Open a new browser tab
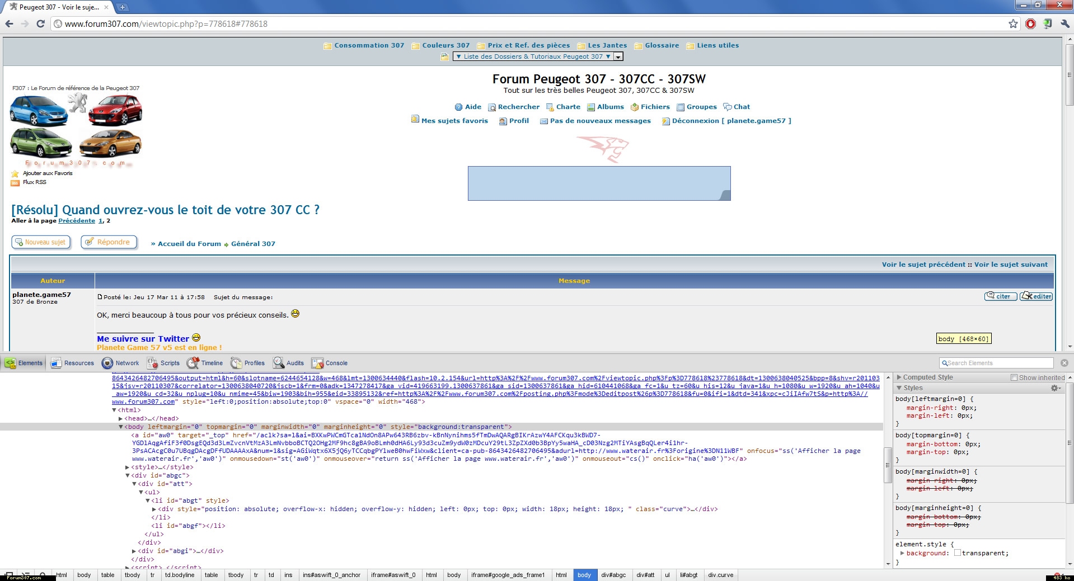 [x=123, y=7]
